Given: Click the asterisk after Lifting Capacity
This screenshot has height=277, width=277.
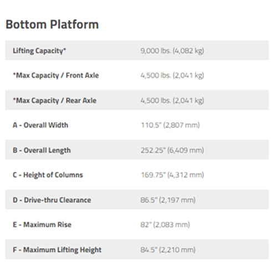Looking at the screenshot, I should tap(65, 49).
